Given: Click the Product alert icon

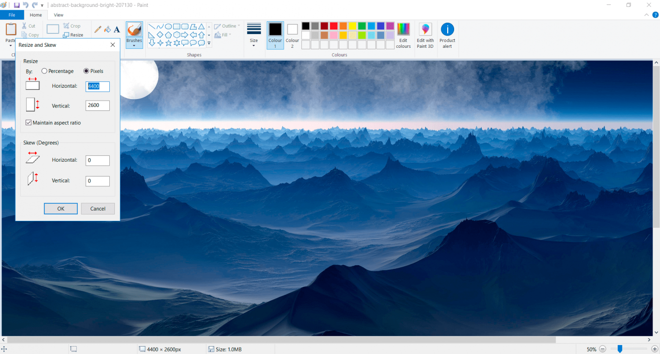Looking at the screenshot, I should [x=447, y=35].
